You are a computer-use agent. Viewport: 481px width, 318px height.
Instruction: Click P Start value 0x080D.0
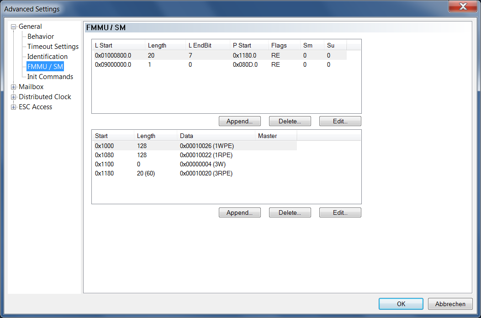244,65
